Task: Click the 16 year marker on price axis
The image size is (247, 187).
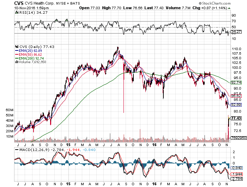Action: (154, 145)
